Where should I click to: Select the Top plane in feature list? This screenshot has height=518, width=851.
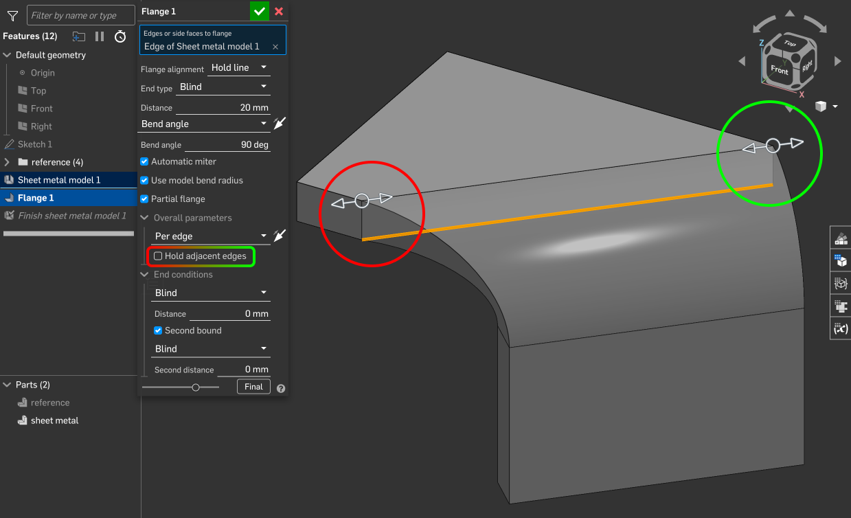(38, 91)
